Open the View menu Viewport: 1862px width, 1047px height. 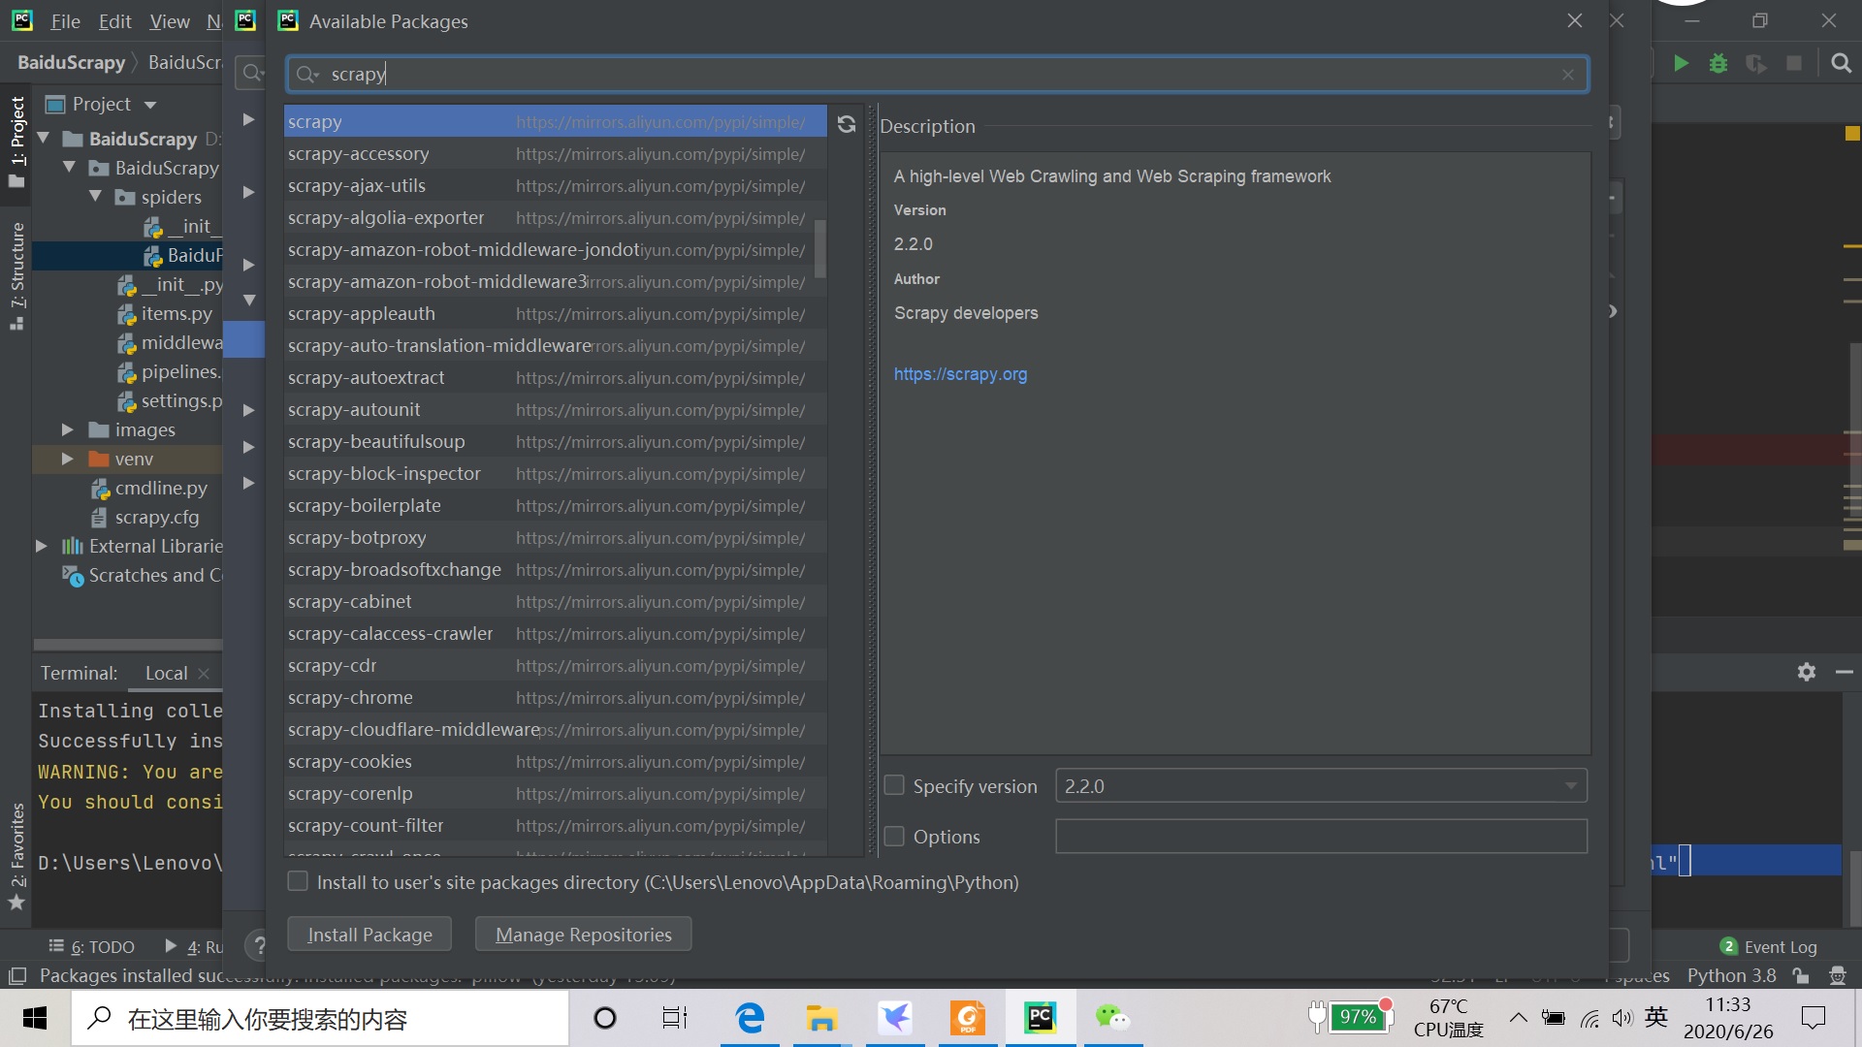(170, 21)
